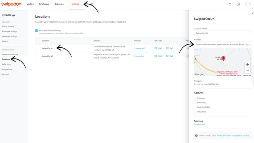Viewport: 254px width, 143px height.
Task: Close the SwipedOn UK side panel
Action: click(x=253, y=14)
